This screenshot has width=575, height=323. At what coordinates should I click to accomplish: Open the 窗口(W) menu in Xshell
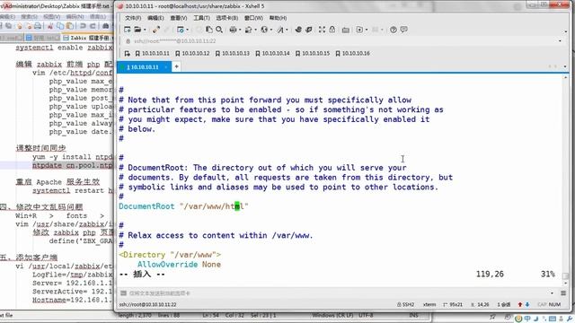tap(253, 18)
